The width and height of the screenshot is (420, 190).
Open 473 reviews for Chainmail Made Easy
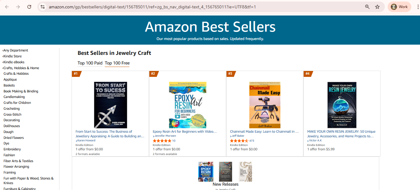(252, 141)
